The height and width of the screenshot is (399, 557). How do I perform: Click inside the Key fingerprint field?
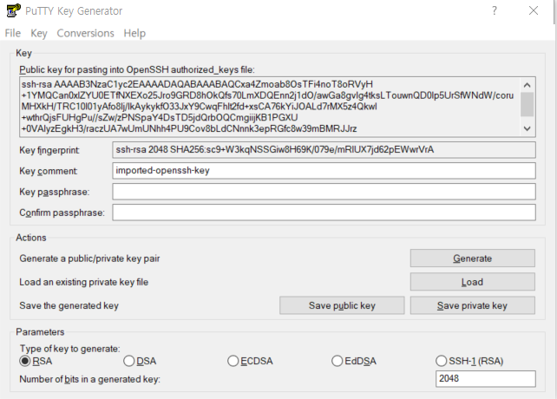click(324, 149)
